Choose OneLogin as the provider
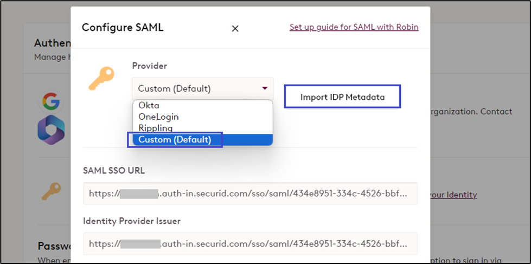This screenshot has width=531, height=264. [158, 117]
